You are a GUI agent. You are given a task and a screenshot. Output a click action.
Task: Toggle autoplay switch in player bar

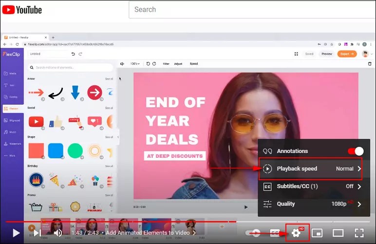point(253,233)
